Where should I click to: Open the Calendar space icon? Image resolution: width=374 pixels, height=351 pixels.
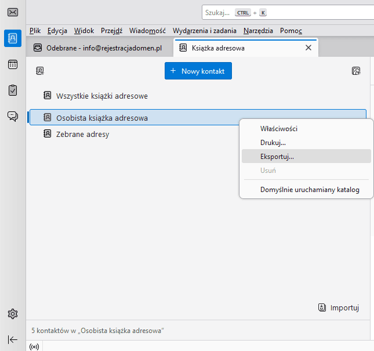[12, 64]
